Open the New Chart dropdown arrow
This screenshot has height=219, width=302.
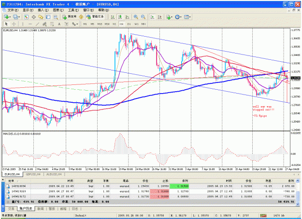10,17
